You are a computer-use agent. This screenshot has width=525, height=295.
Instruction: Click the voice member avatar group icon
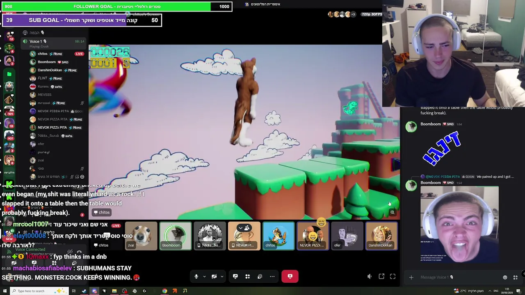[x=341, y=14]
